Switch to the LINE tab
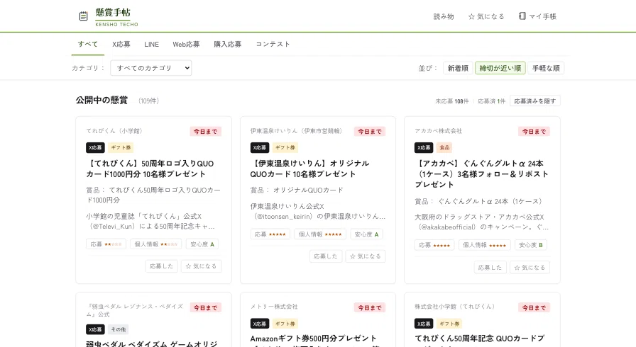This screenshot has height=347, width=636. [x=152, y=44]
